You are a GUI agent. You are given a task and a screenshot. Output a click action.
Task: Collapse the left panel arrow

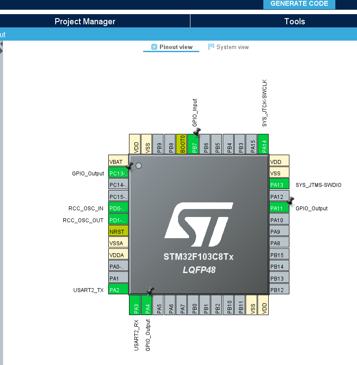pyautogui.click(x=1, y=44)
